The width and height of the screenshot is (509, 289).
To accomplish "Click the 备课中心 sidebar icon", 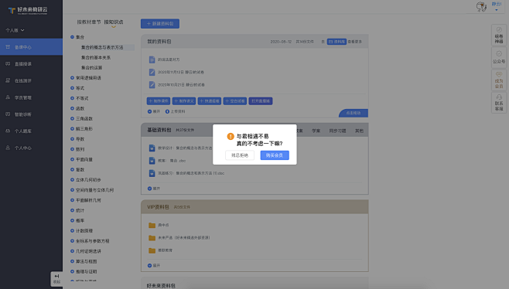I will (8, 47).
